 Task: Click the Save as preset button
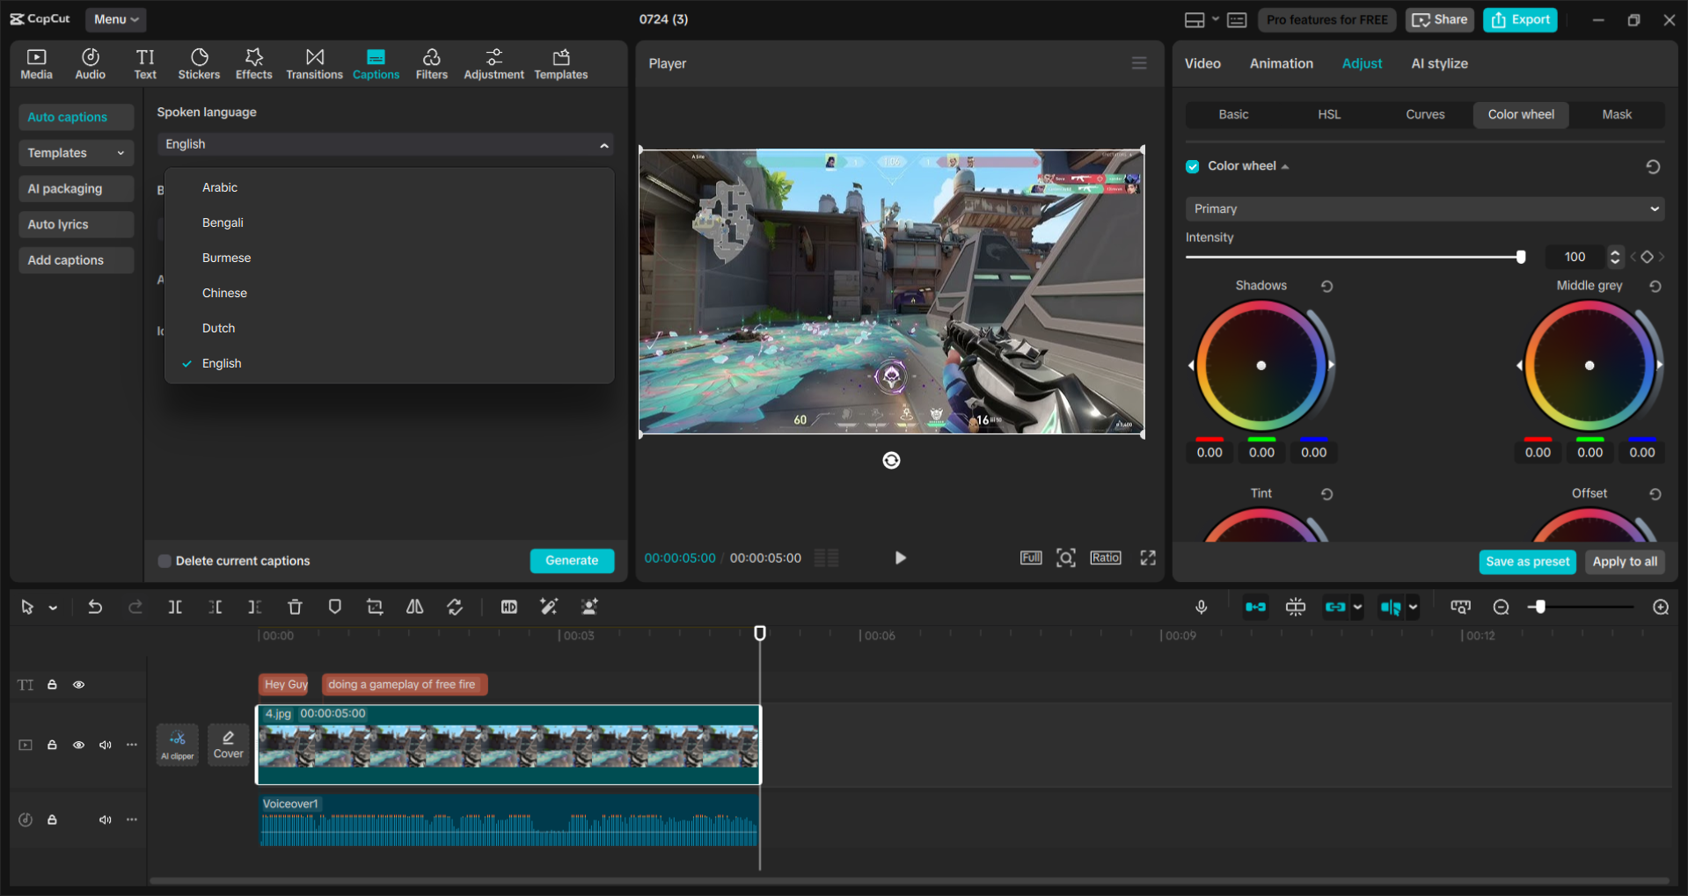tap(1526, 562)
